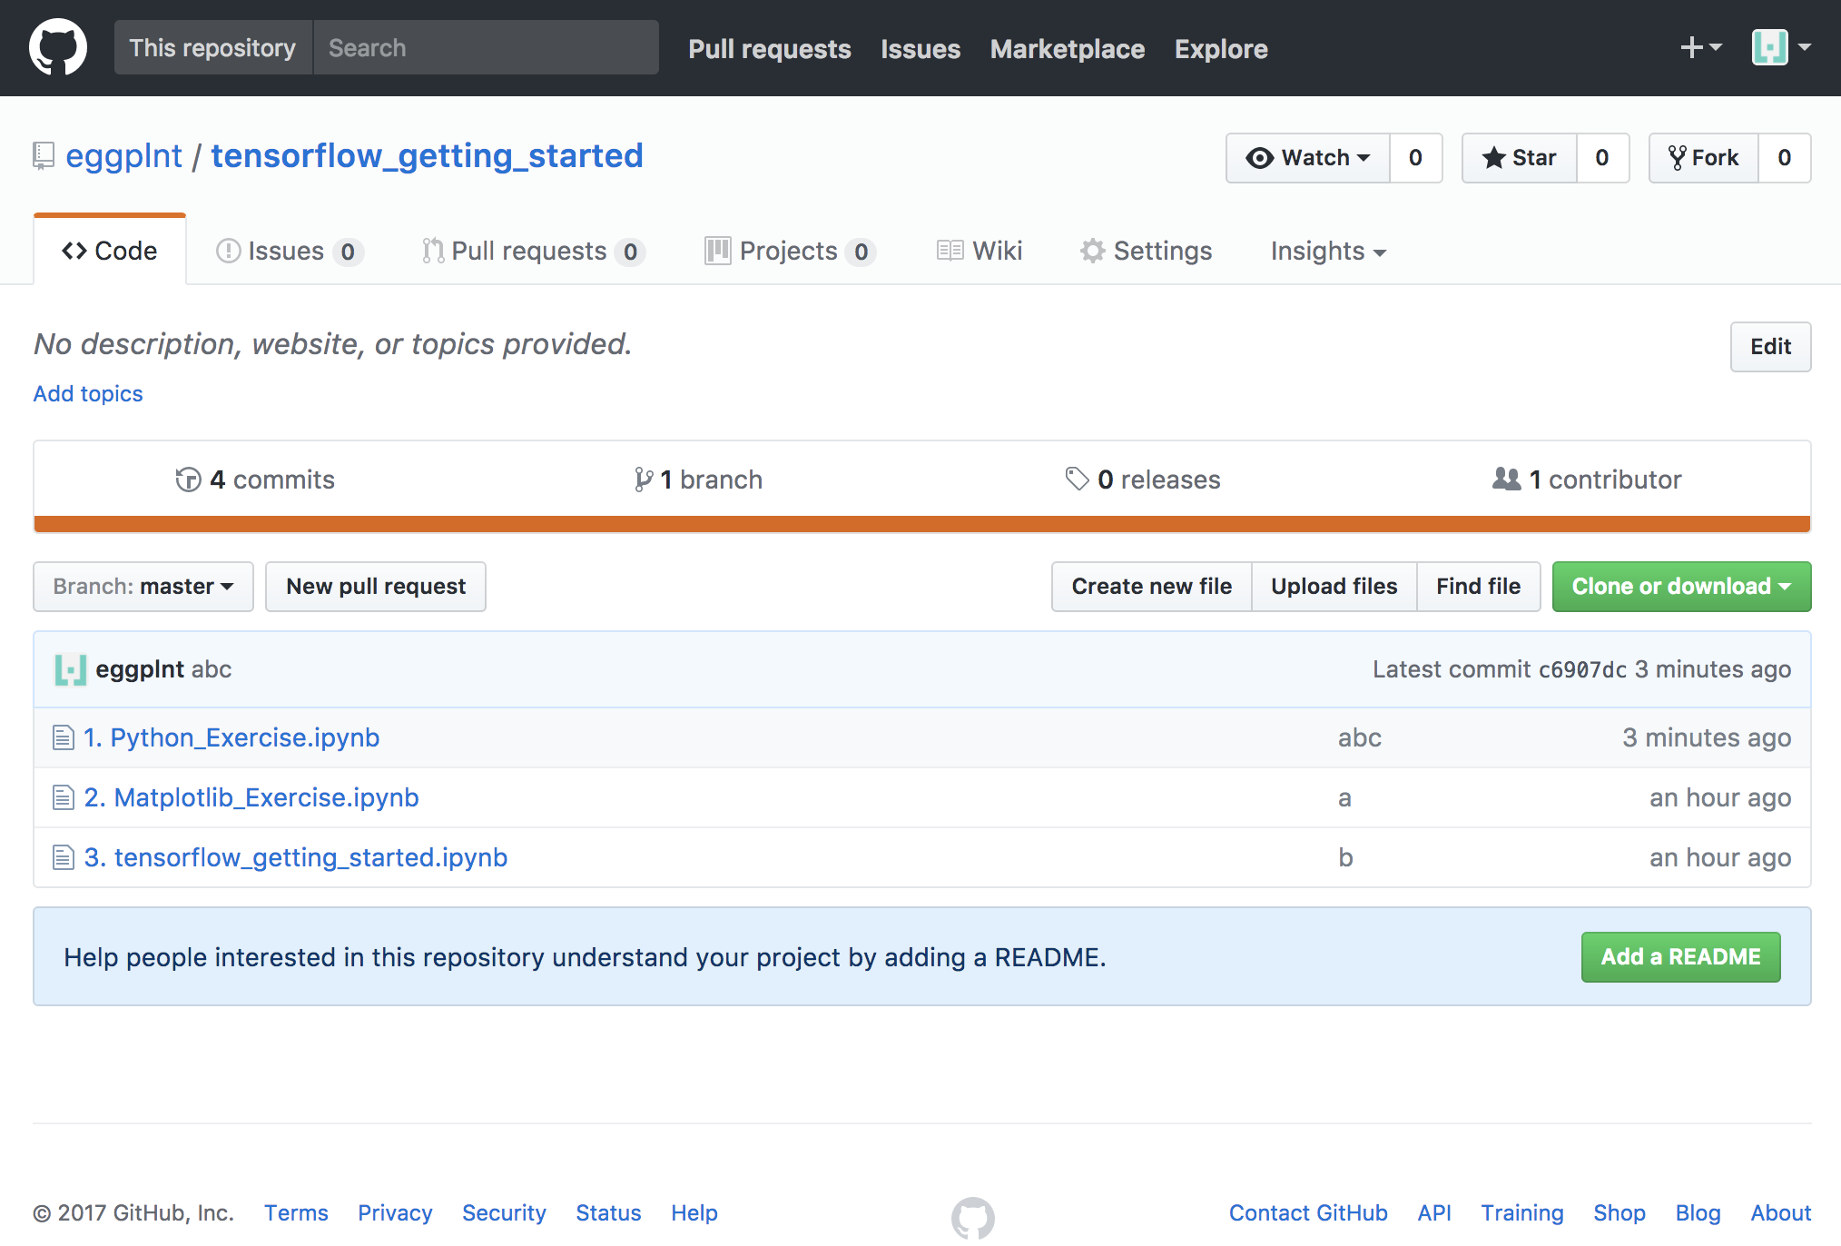
Task: Click the tensorflow_getting_started repository name link
Action: click(x=427, y=156)
